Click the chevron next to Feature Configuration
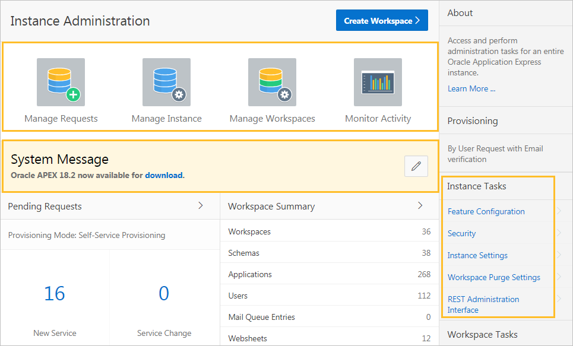Image resolution: width=573 pixels, height=346 pixels. [x=559, y=211]
